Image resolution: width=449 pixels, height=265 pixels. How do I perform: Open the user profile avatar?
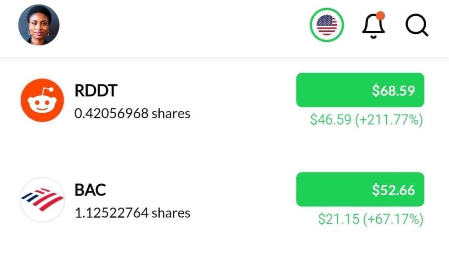click(39, 25)
